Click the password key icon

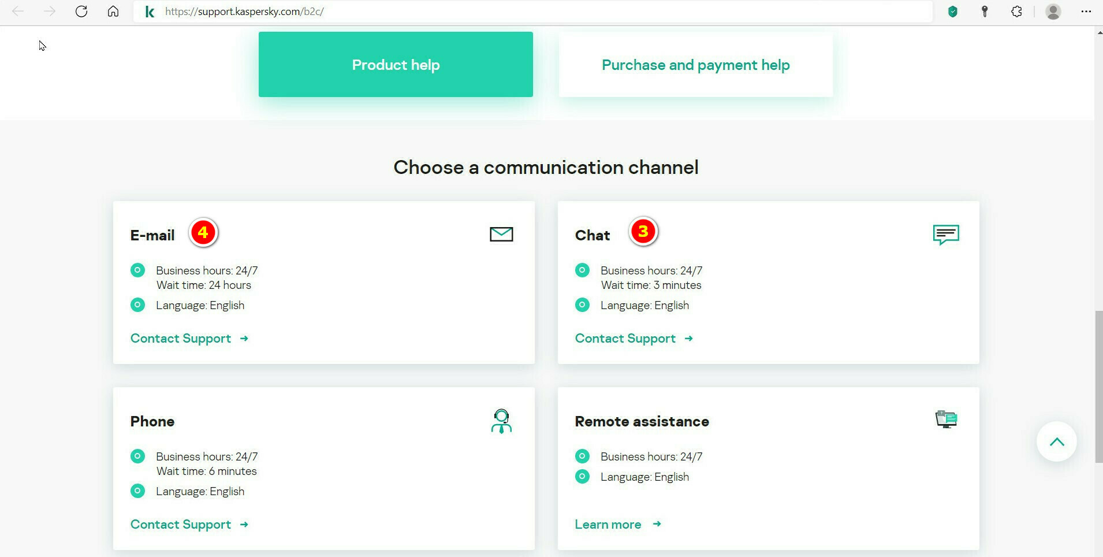(x=985, y=12)
